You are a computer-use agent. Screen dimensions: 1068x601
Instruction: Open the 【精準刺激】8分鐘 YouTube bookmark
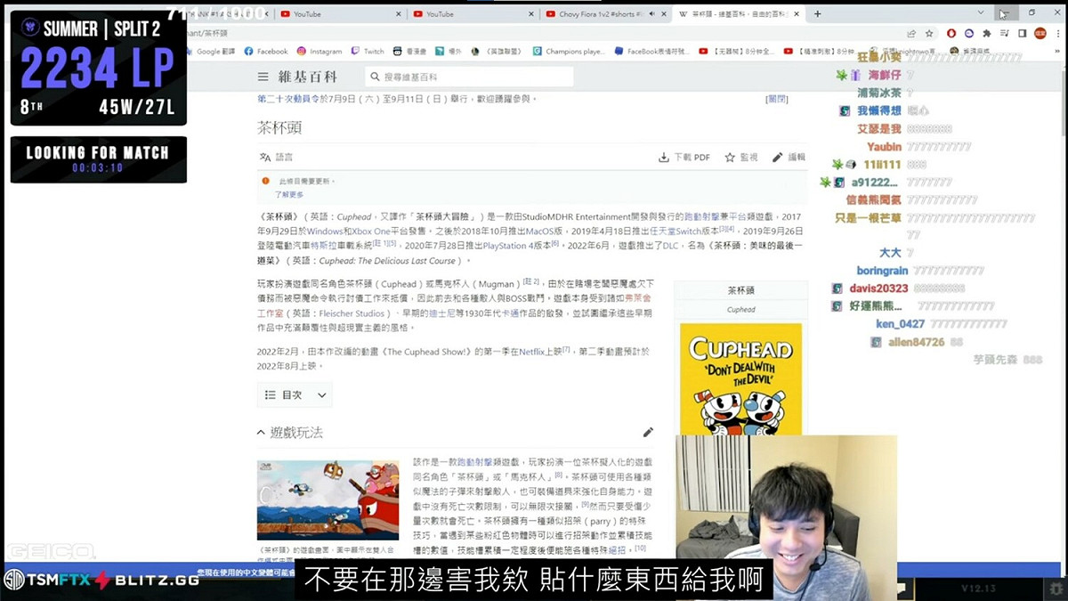(x=820, y=52)
